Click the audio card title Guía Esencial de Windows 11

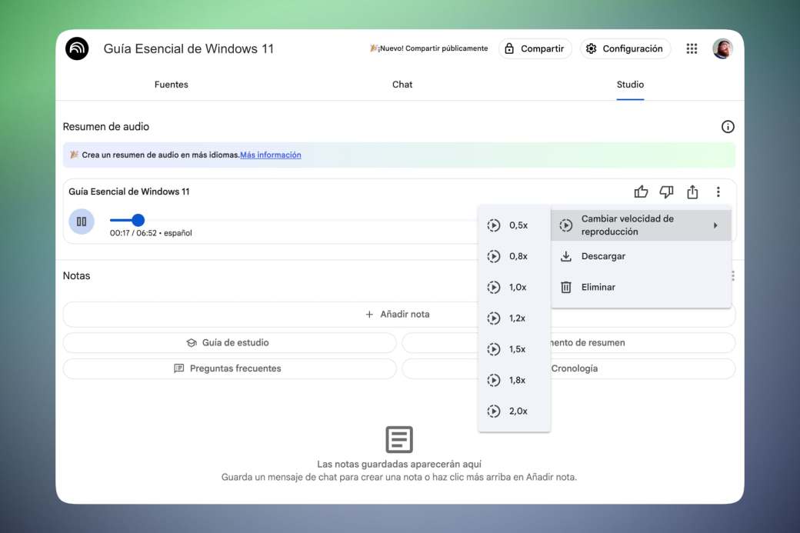[129, 192]
